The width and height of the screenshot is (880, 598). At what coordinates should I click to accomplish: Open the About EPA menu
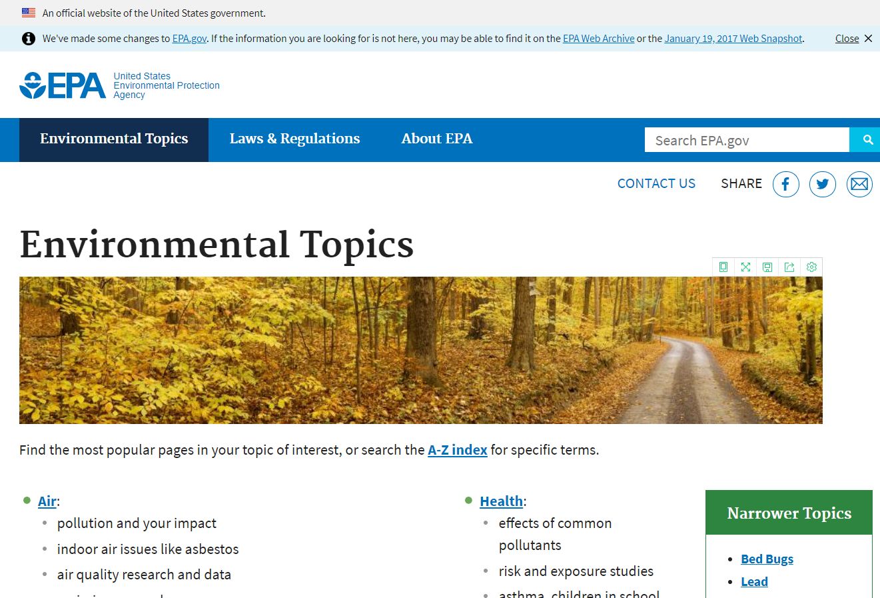436,139
